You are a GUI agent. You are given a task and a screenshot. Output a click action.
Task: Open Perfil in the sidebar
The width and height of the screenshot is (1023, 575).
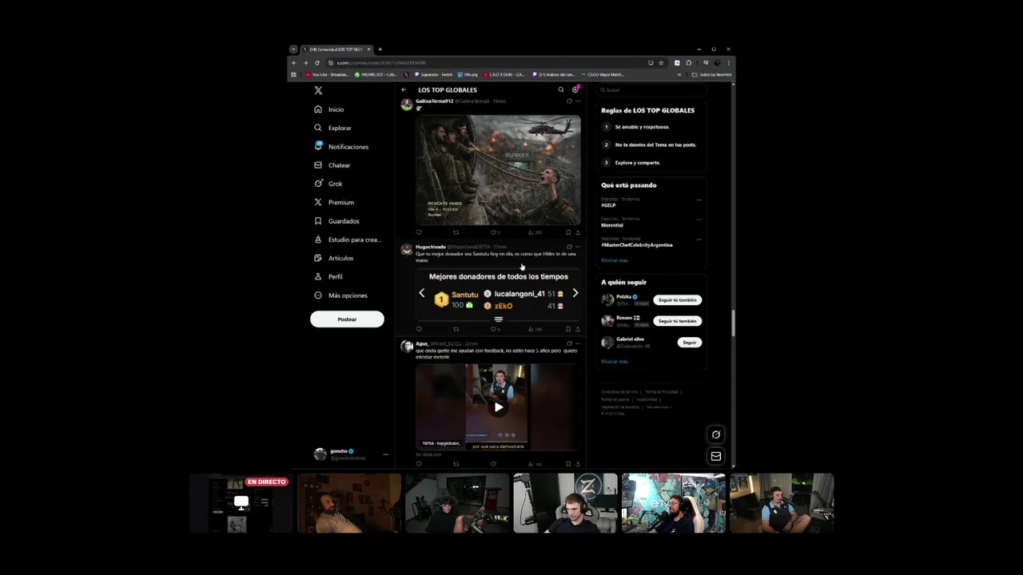click(x=328, y=276)
